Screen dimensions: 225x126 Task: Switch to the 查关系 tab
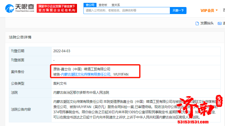(x=116, y=5)
